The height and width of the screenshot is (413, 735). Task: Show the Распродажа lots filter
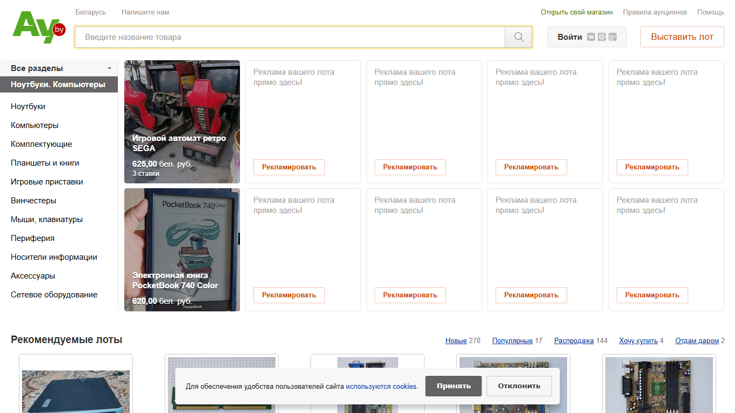(574, 341)
